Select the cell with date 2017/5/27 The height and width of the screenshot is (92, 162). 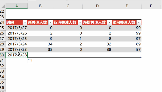click(x=17, y=28)
